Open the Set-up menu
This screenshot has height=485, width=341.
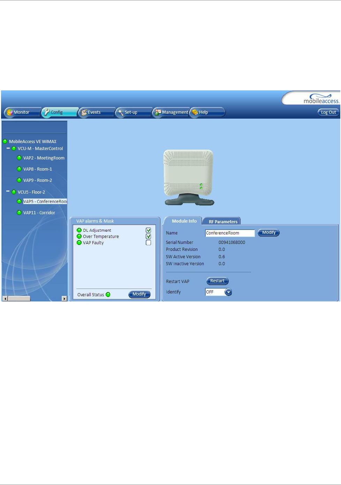pyautogui.click(x=134, y=112)
